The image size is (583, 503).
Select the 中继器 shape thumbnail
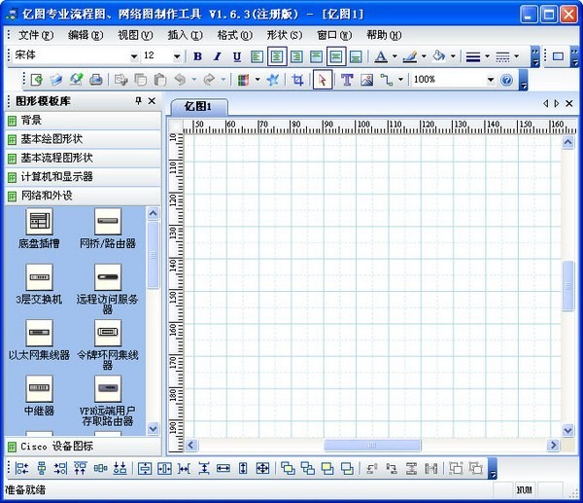pos(39,388)
